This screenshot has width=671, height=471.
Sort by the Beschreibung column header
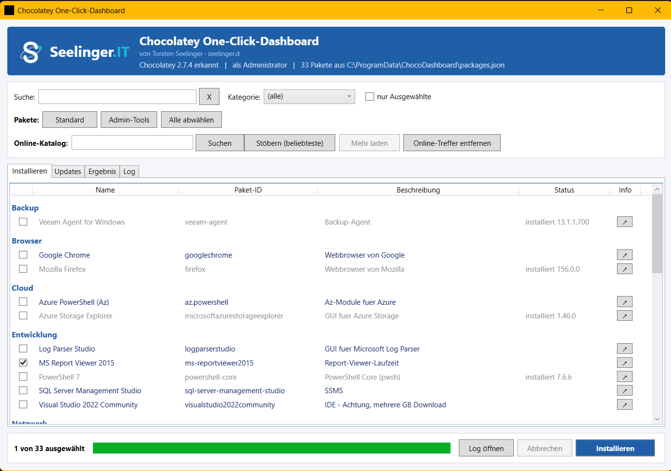[418, 190]
